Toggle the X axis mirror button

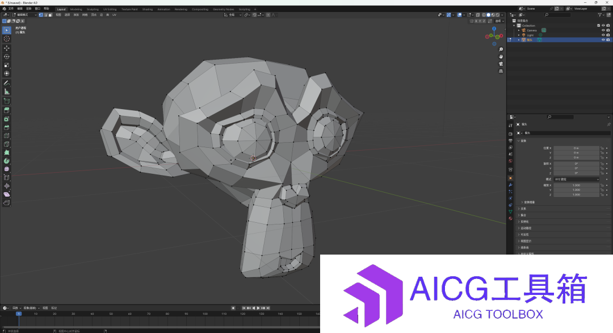click(x=477, y=21)
